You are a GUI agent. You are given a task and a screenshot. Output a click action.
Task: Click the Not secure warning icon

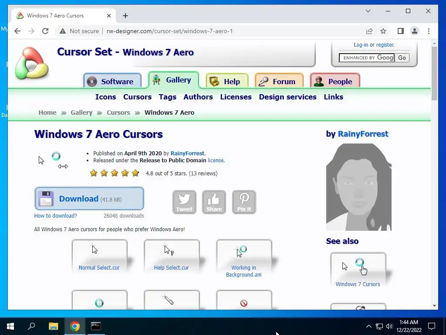63,31
